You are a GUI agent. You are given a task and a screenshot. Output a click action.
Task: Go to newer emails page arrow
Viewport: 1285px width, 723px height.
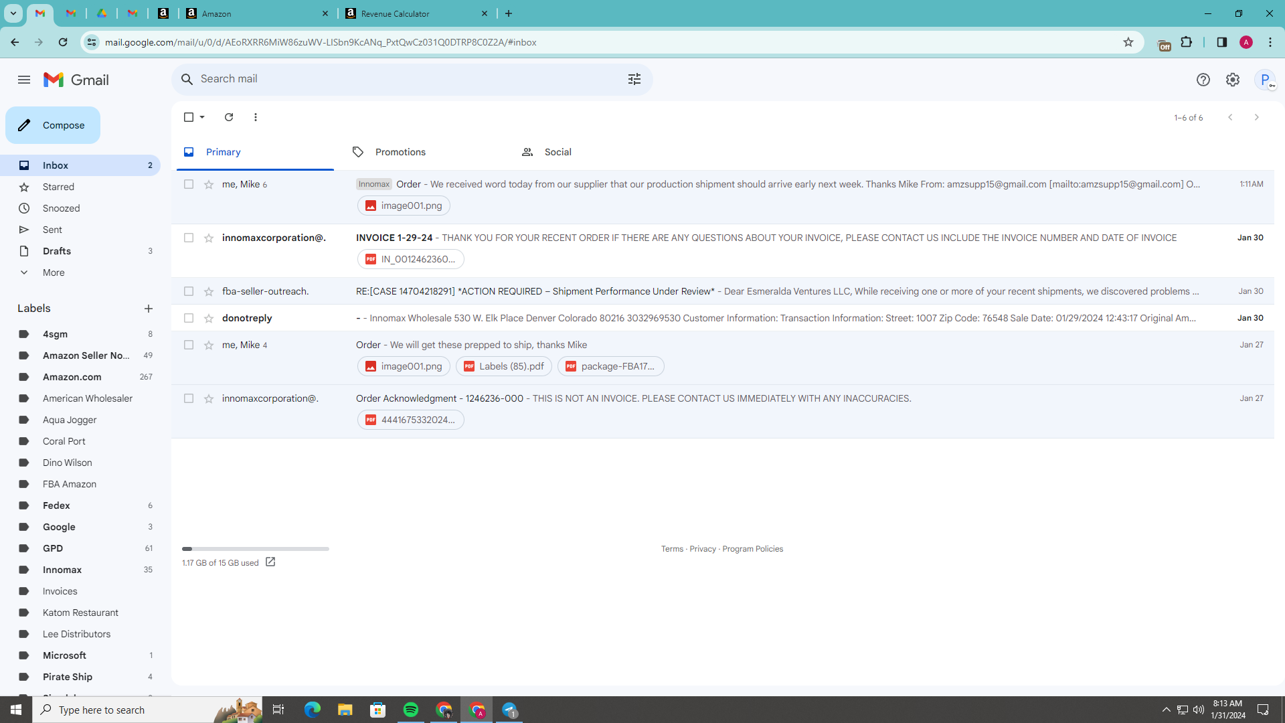pyautogui.click(x=1230, y=117)
